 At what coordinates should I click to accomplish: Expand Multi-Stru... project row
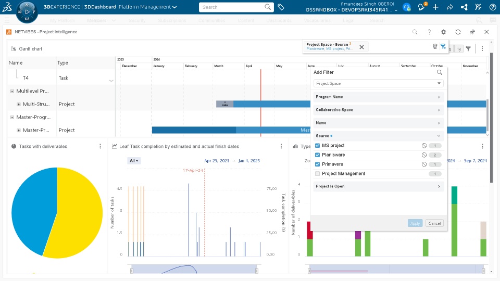(19, 104)
